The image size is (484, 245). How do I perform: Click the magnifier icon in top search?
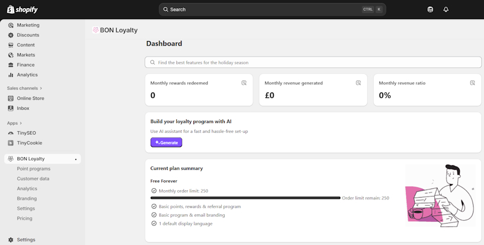pyautogui.click(x=166, y=10)
